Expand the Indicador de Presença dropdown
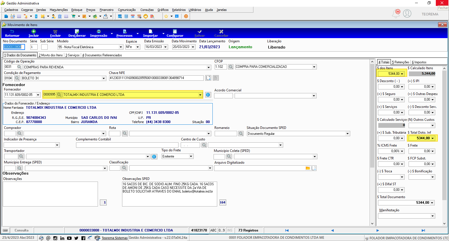This screenshot has width=449, height=241. (x=57, y=145)
